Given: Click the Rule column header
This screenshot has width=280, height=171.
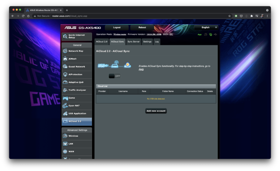Looking at the screenshot, I should [x=144, y=91].
